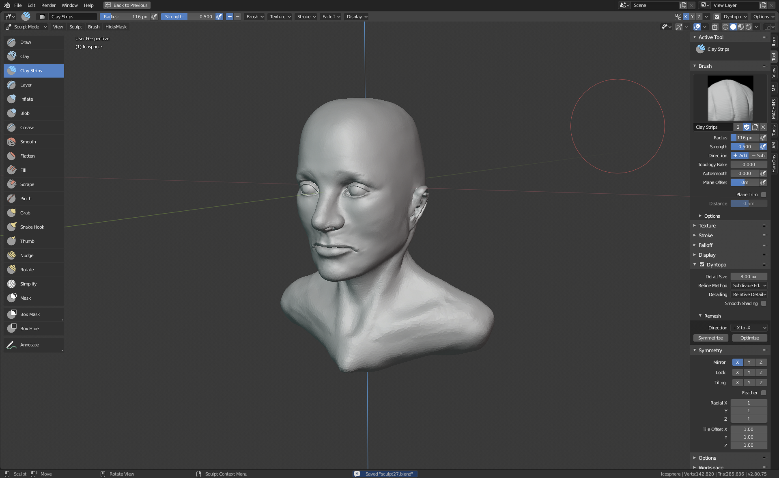Select the Box Mask tool
This screenshot has width=779, height=478.
click(30, 314)
